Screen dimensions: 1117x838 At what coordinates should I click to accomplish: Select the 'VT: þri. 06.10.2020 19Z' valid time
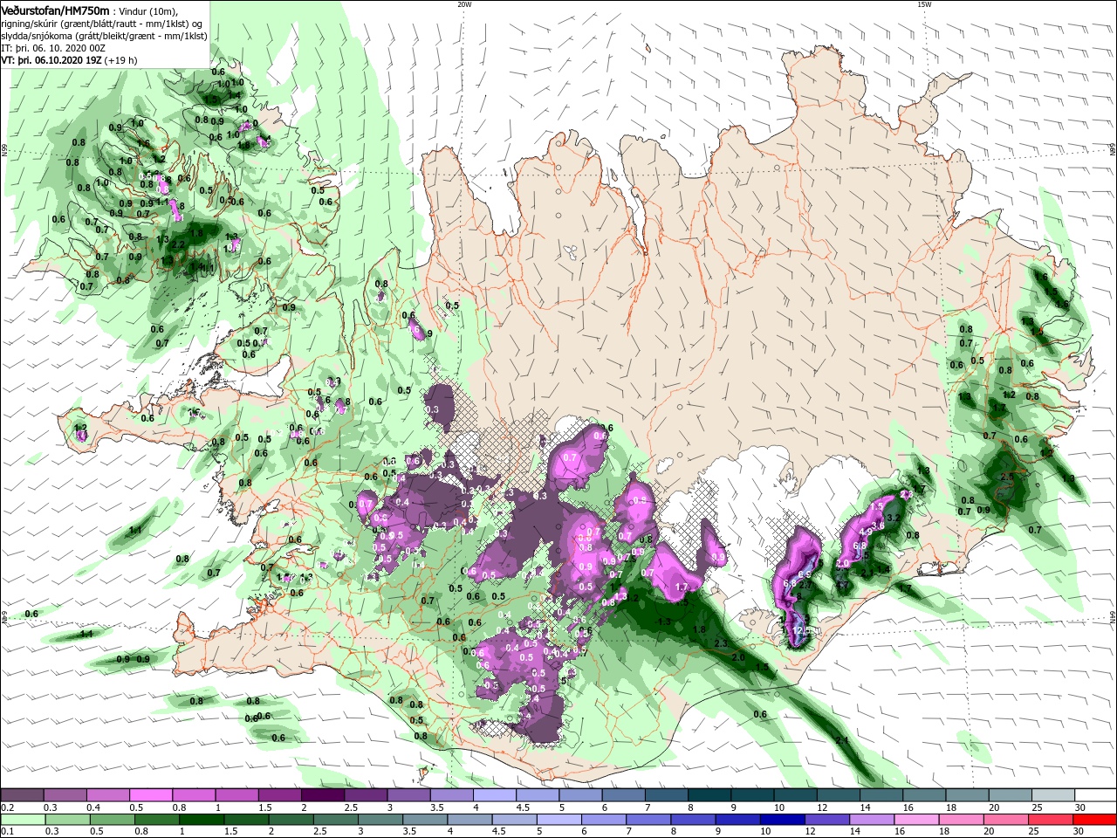coord(51,60)
